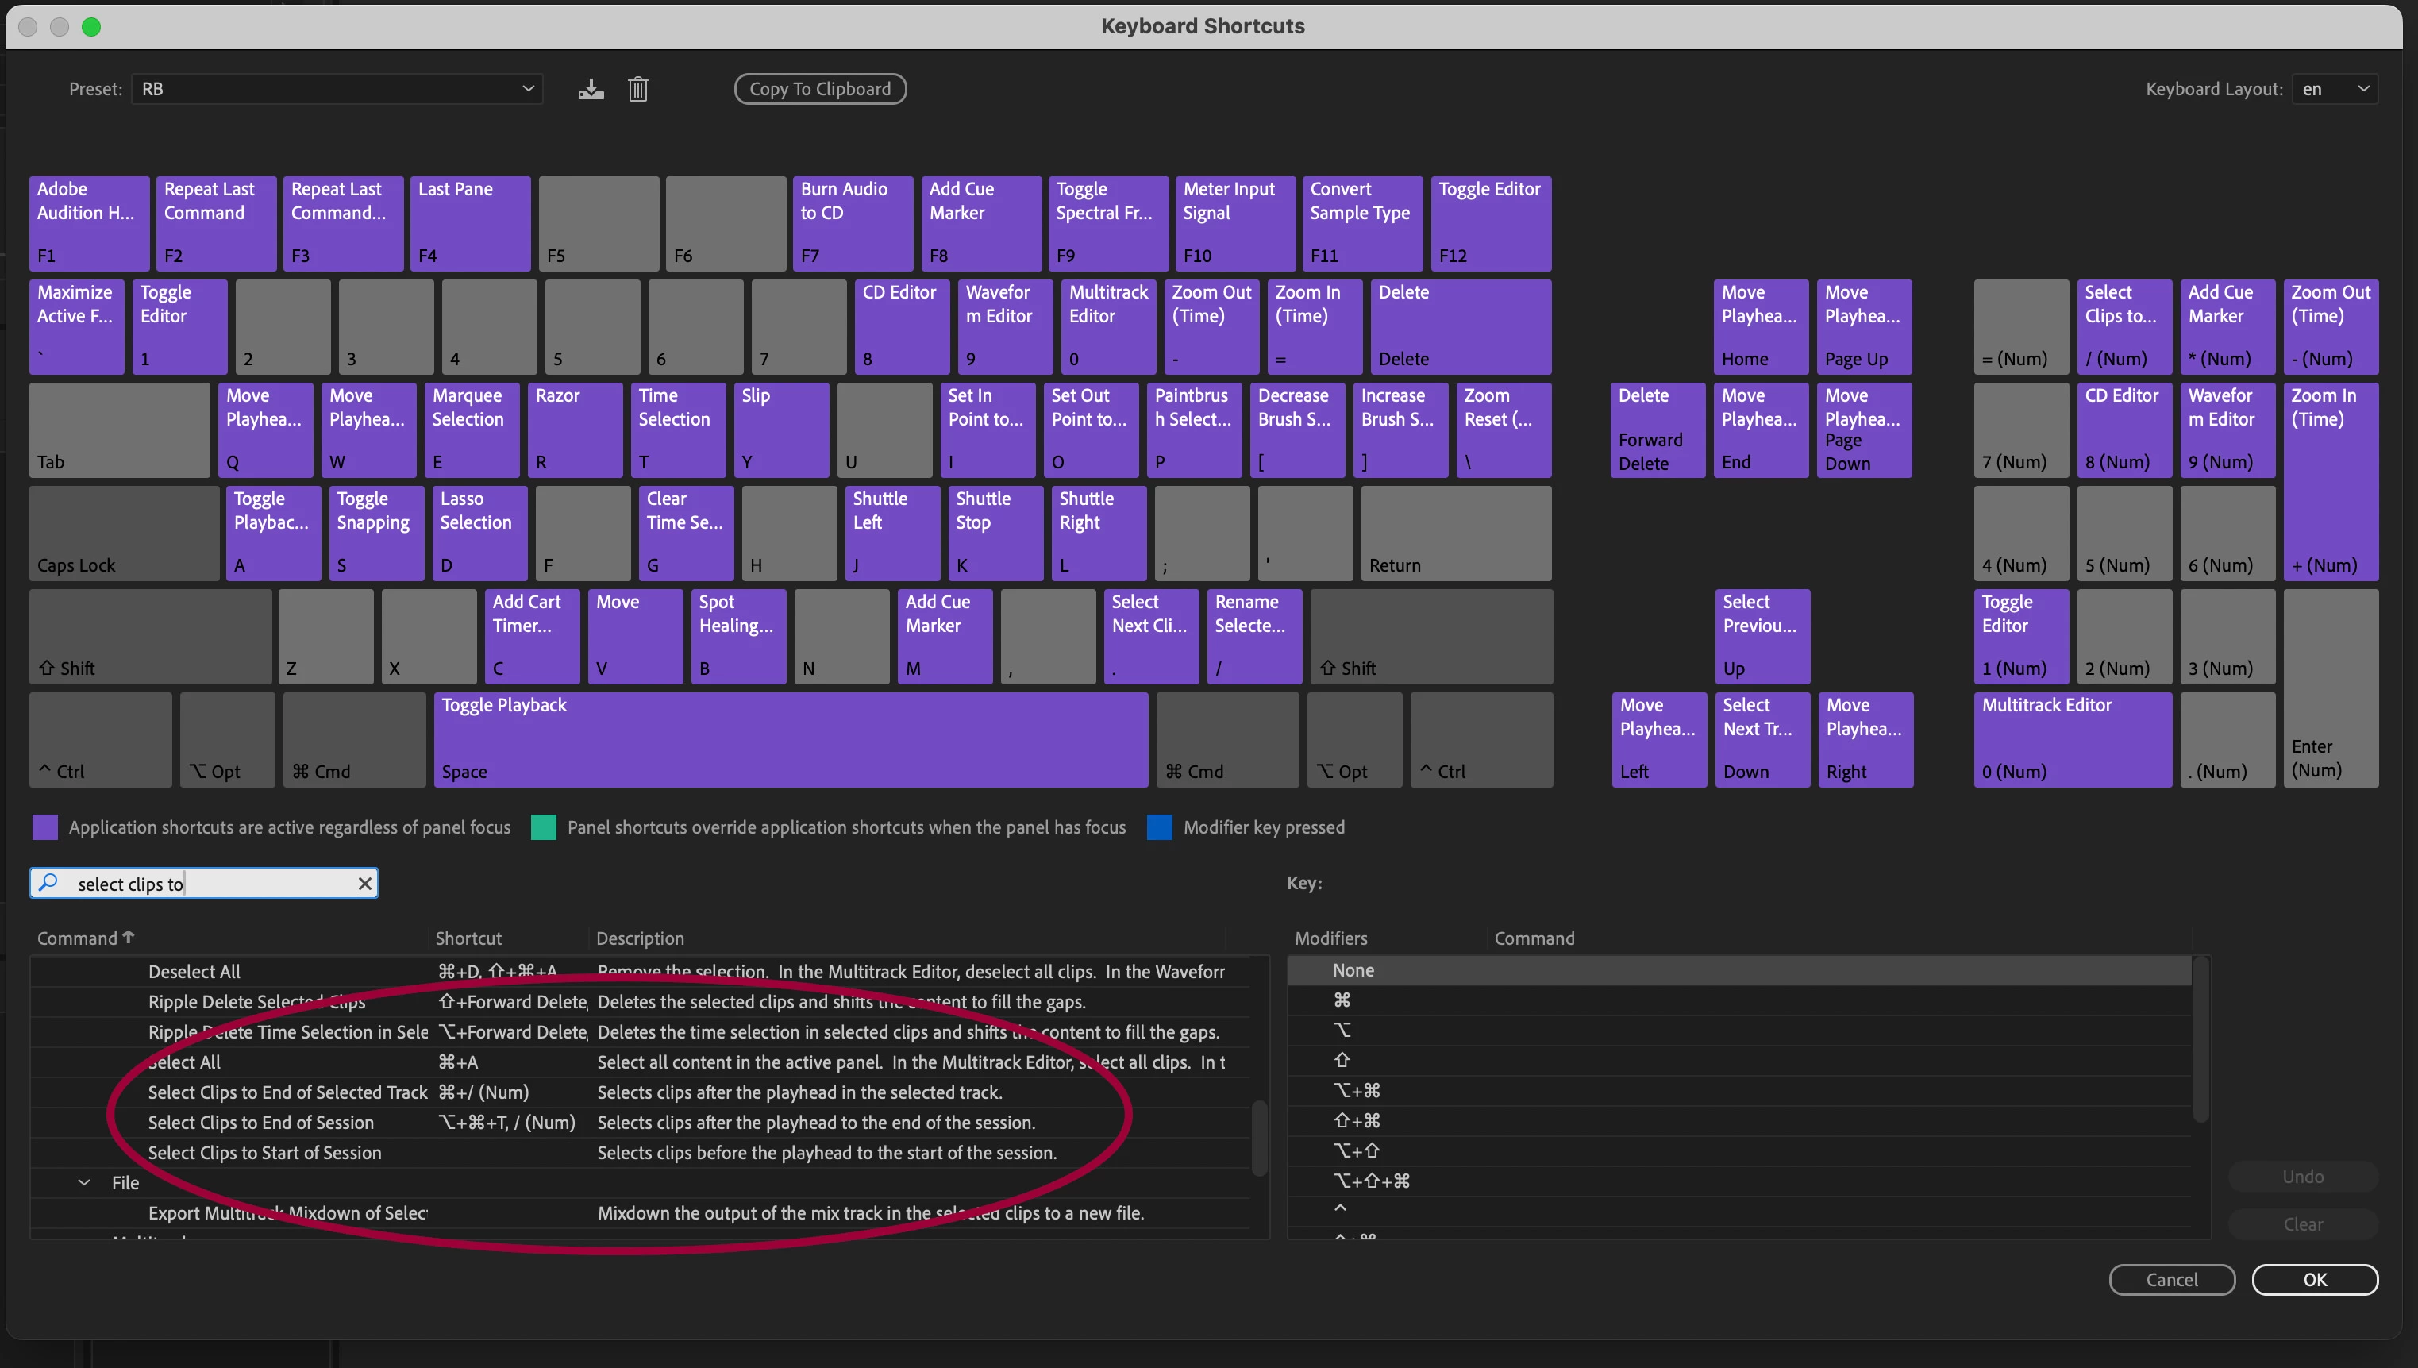2418x1368 pixels.
Task: Collapse the File command group
Action: [x=83, y=1182]
